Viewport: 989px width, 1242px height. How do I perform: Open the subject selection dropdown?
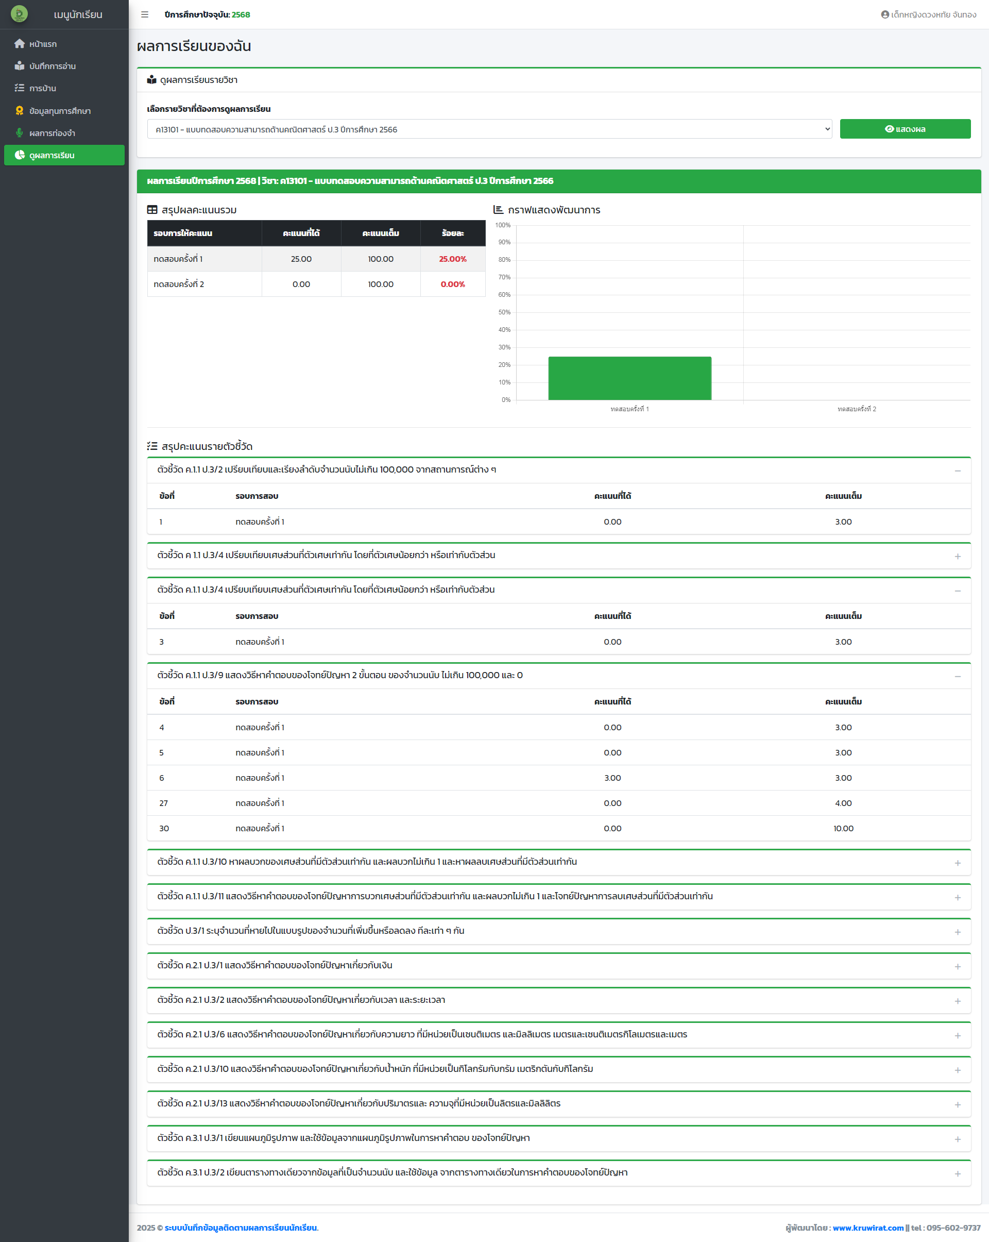click(x=489, y=129)
